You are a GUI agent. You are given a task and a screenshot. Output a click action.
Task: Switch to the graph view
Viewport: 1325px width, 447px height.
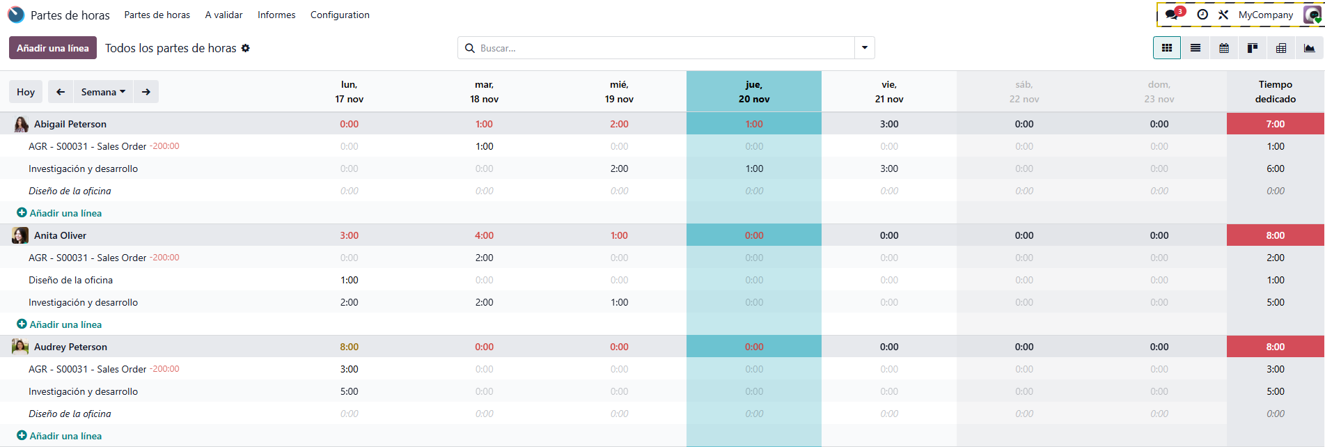pyautogui.click(x=1310, y=48)
